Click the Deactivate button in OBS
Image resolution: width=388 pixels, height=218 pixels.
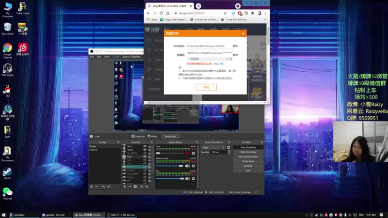click(x=170, y=136)
